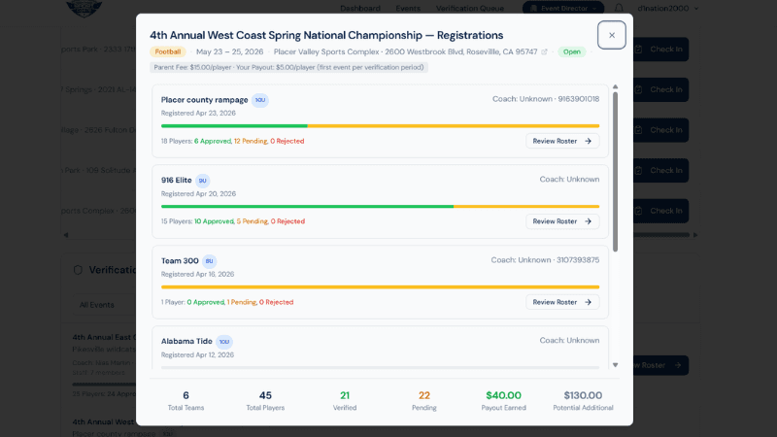Viewport: 777px width, 437px height.
Task: Close the Registrations dialog
Action: pos(611,35)
